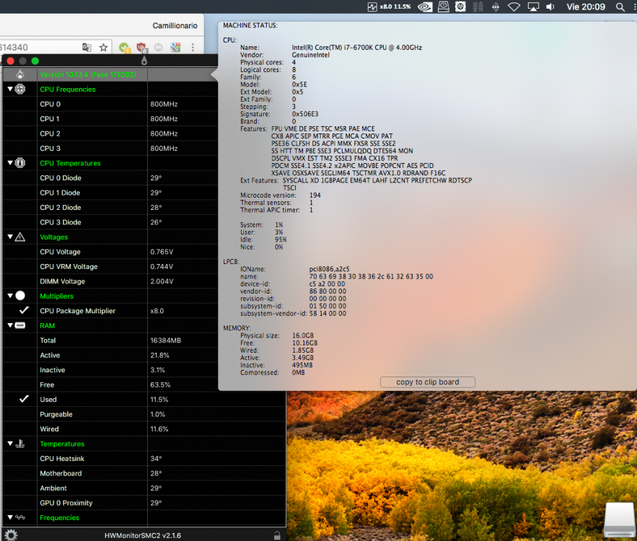
Task: Click Camillionario profile name in Chrome
Action: coord(175,25)
